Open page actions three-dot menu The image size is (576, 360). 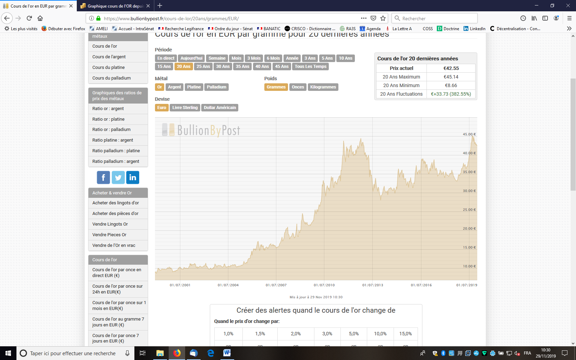tap(363, 18)
